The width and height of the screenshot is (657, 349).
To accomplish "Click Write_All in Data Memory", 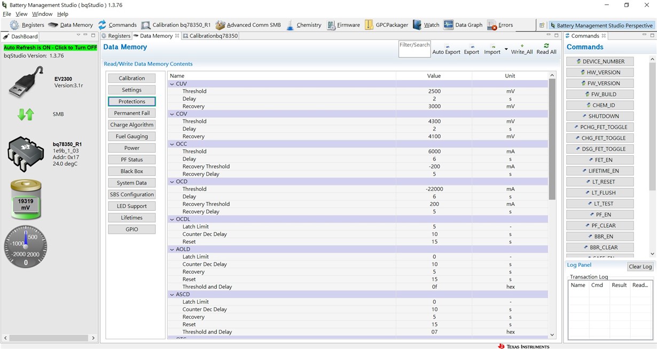I will click(522, 49).
